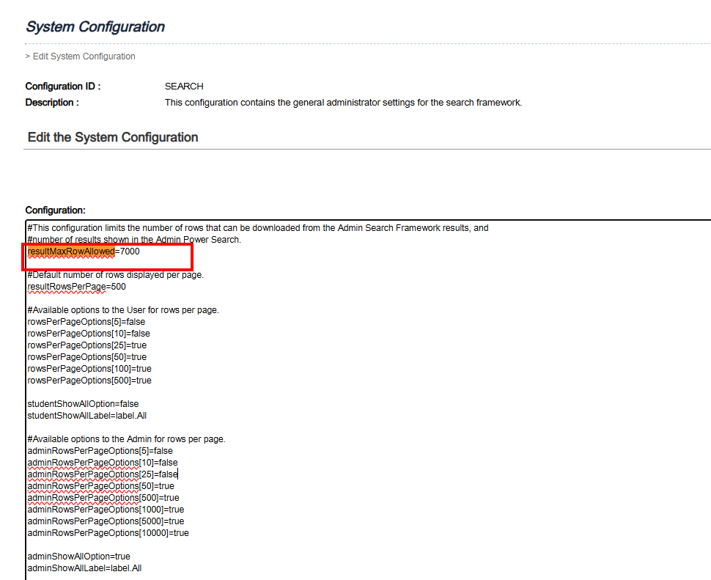
Task: Select the adminRowsPerPageOptions[10000]=true line
Action: [x=108, y=533]
